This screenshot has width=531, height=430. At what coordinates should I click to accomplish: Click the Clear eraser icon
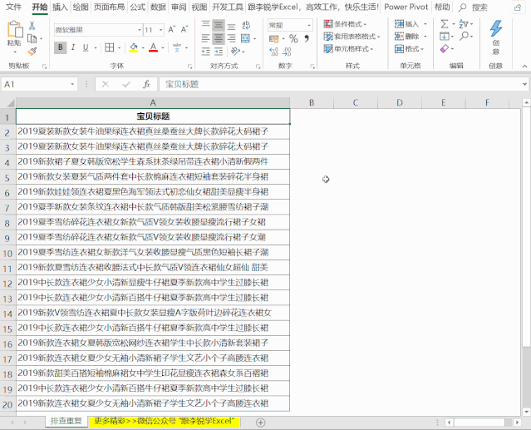click(x=445, y=49)
